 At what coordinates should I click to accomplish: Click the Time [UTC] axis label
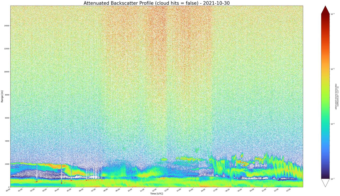[157, 194]
